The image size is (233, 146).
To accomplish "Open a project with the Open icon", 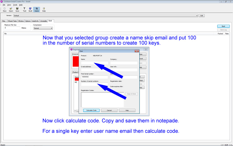I will pos(11,9).
